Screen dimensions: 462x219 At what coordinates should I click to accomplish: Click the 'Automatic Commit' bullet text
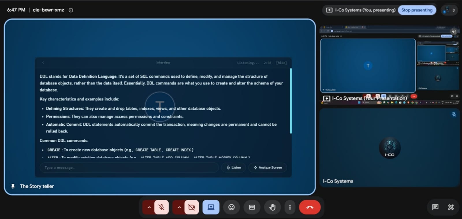[161, 128]
